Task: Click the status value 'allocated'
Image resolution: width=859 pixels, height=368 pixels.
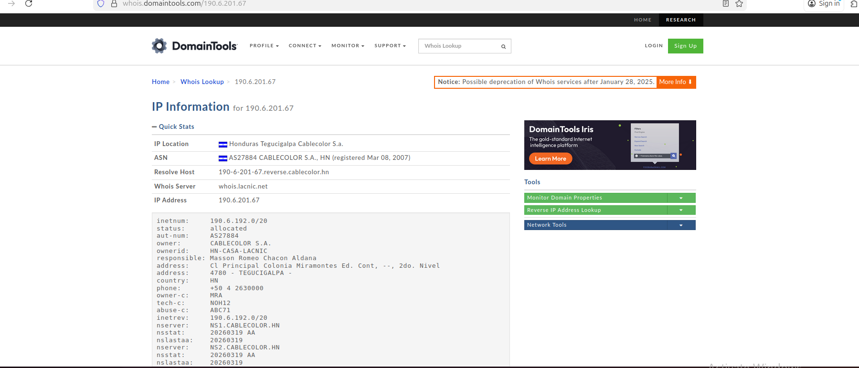Action: tap(229, 229)
